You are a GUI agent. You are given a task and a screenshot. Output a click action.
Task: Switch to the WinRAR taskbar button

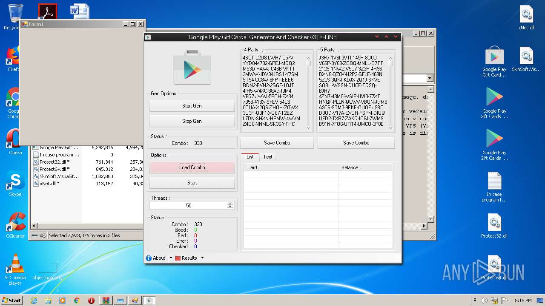click(x=106, y=300)
